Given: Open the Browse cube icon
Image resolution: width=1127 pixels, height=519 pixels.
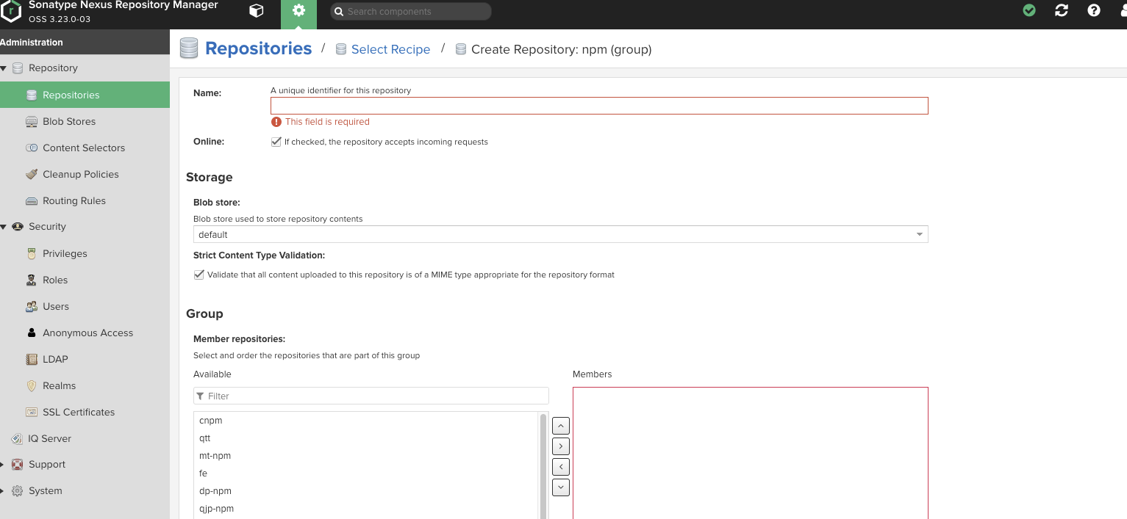Looking at the screenshot, I should 256,10.
